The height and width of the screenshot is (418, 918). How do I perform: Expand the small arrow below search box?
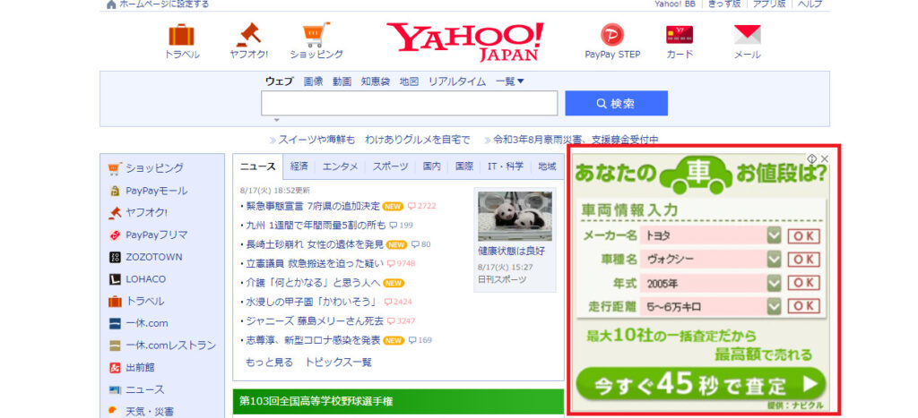point(277,120)
